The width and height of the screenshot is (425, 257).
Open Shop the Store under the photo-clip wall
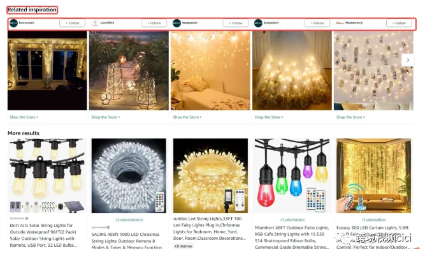coord(350,117)
